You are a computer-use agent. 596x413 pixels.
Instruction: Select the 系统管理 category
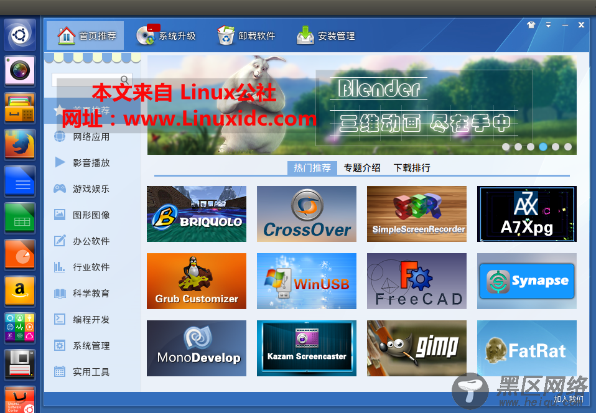tap(92, 345)
